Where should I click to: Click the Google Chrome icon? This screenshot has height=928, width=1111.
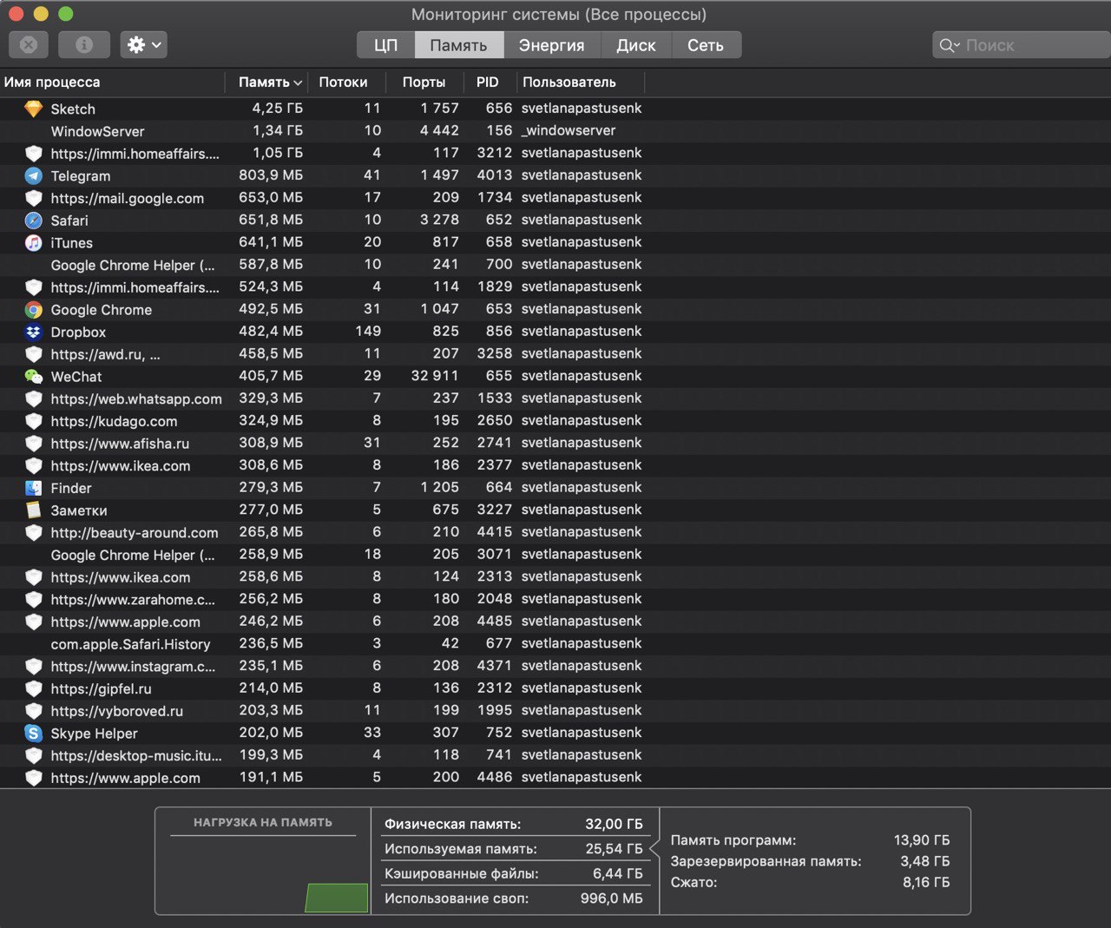(33, 310)
